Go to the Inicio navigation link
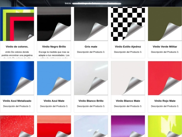The height and width of the screenshot is (137, 182). [68, 3]
